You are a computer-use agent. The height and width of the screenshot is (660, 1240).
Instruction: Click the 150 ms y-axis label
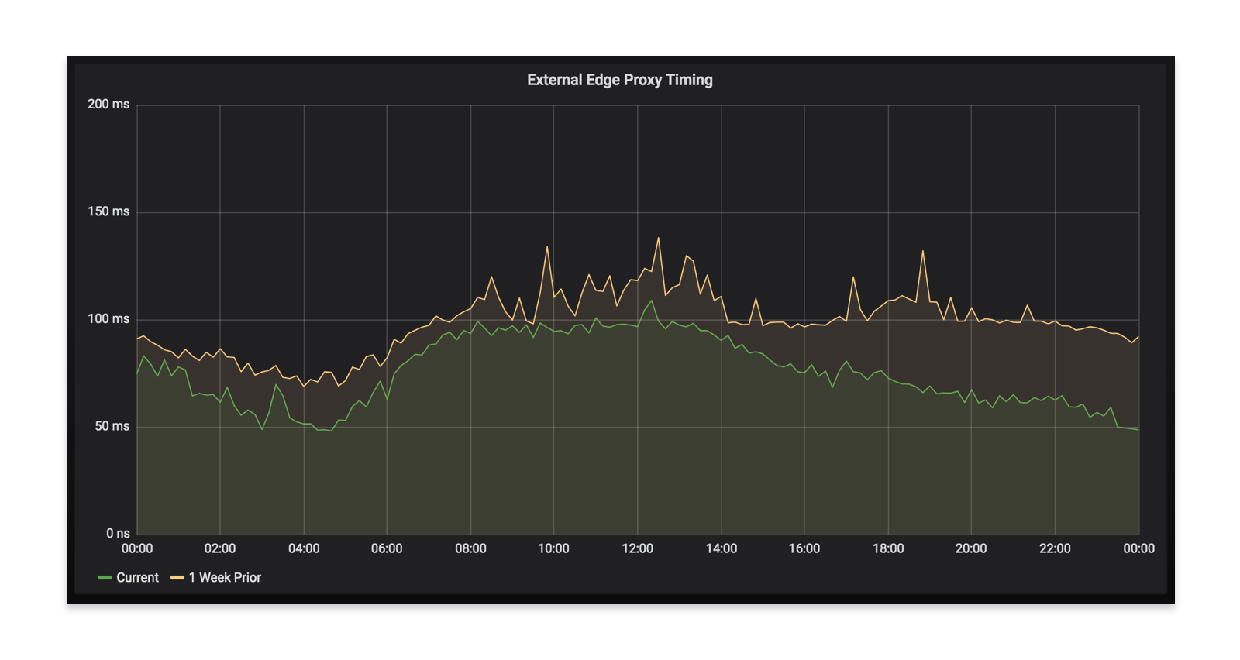click(108, 211)
